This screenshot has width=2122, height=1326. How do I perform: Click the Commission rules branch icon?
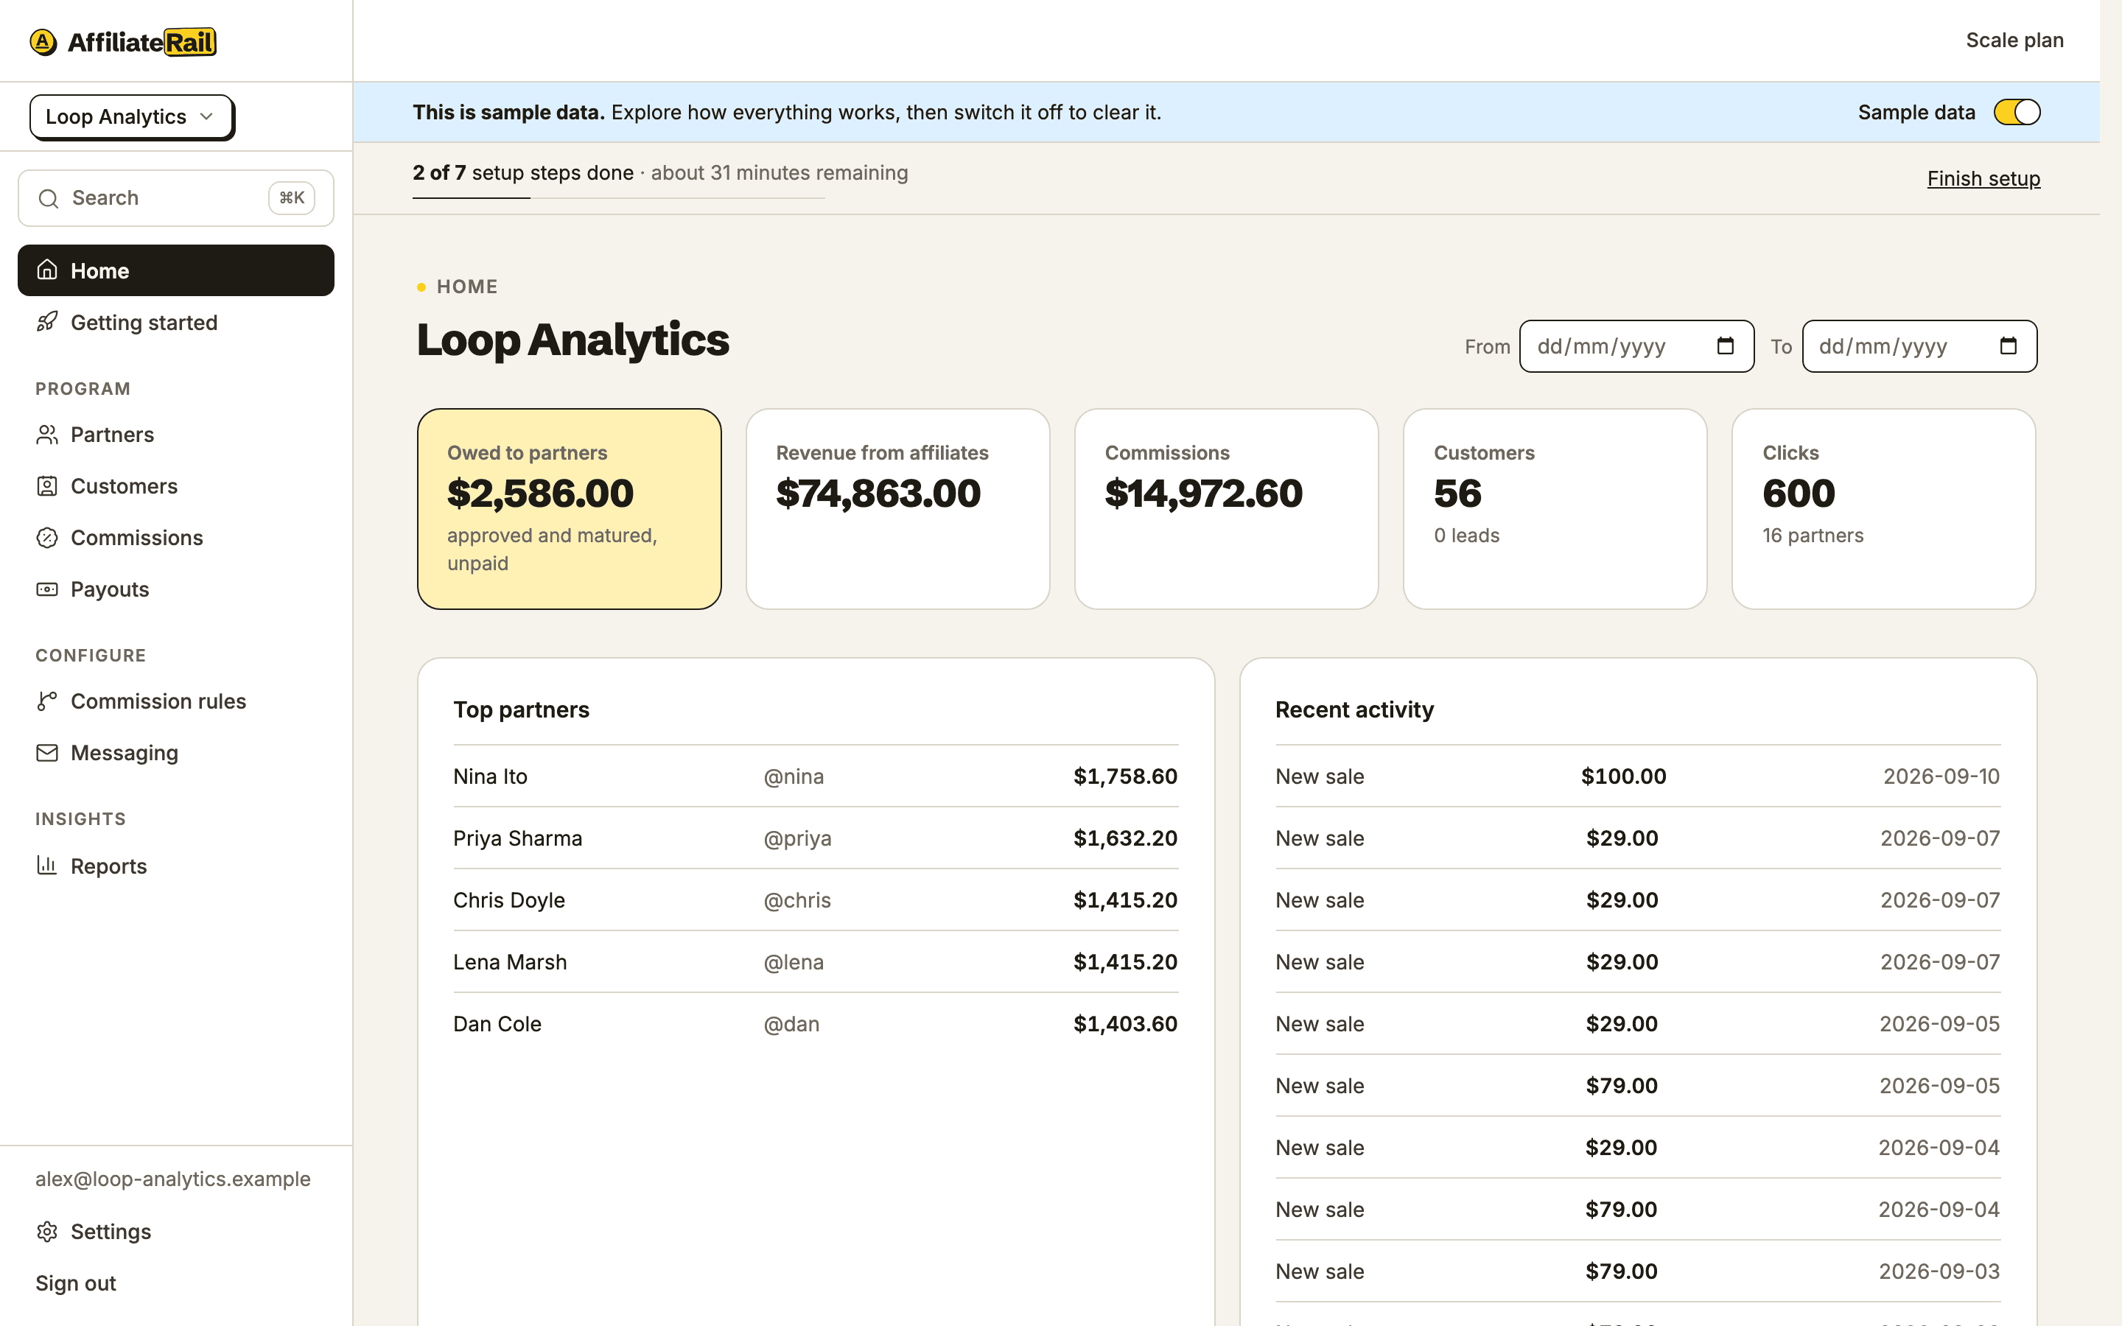[x=47, y=701]
